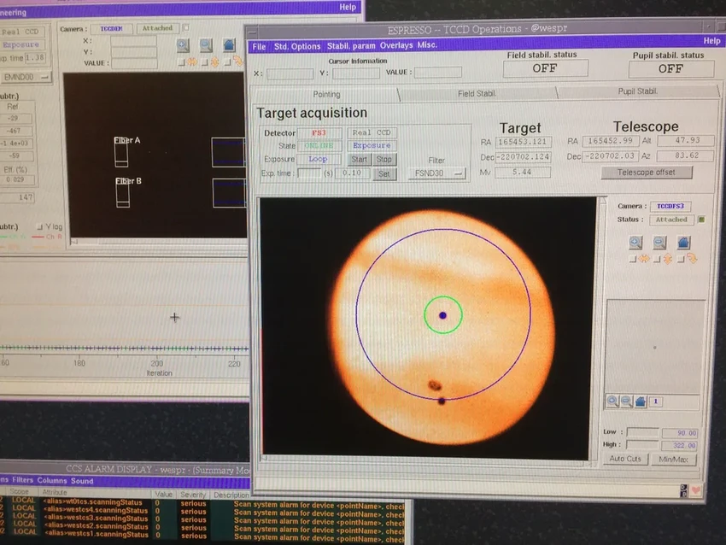This screenshot has width=726, height=545.
Task: Click zoom-in icon below the pan thumbnail
Action: 612,401
